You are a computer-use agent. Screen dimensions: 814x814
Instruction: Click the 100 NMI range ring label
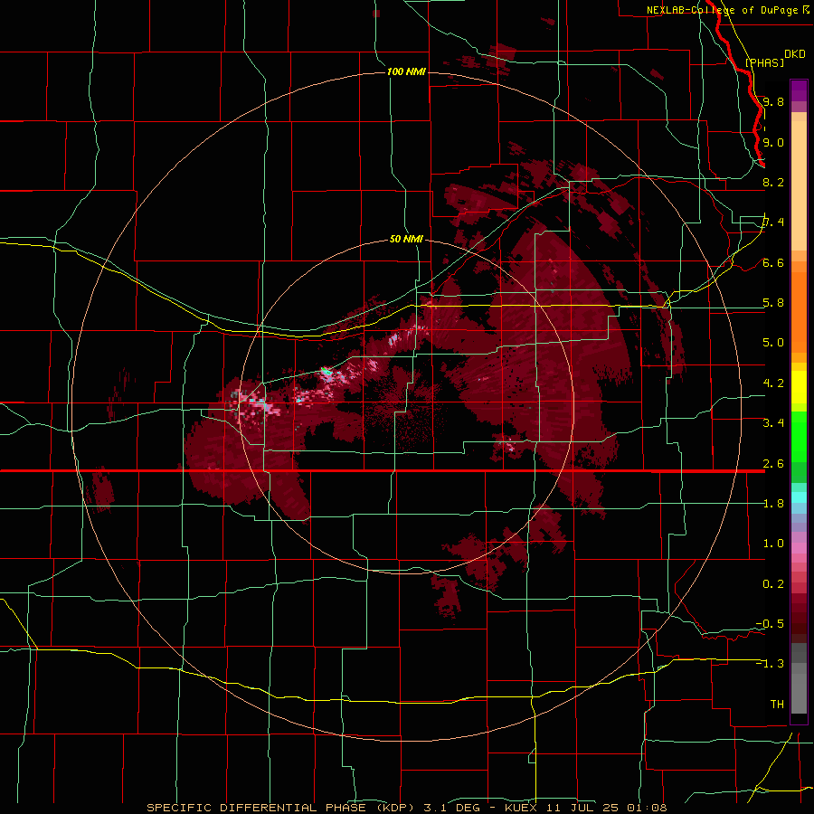406,71
